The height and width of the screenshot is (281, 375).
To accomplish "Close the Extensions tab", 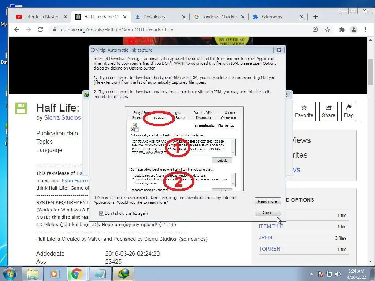I will pos(302,17).
